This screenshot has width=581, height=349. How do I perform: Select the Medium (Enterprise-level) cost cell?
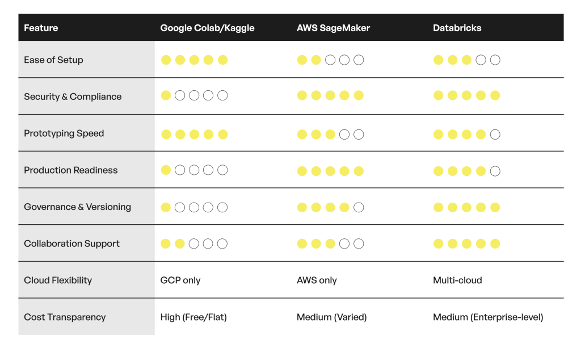488,317
